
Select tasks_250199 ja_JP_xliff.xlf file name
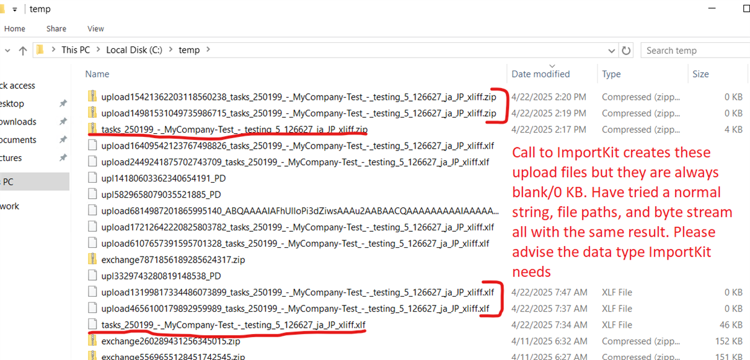[x=234, y=324]
